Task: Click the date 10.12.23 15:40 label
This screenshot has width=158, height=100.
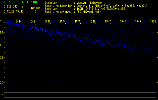Action: pos(13,11)
